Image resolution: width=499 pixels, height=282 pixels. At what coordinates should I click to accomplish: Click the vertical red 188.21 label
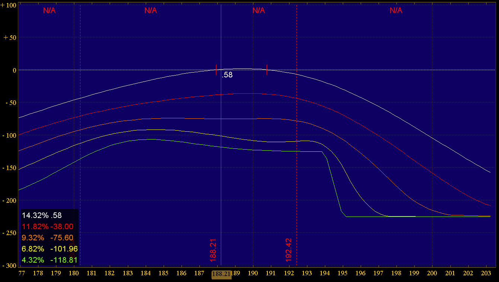point(213,250)
